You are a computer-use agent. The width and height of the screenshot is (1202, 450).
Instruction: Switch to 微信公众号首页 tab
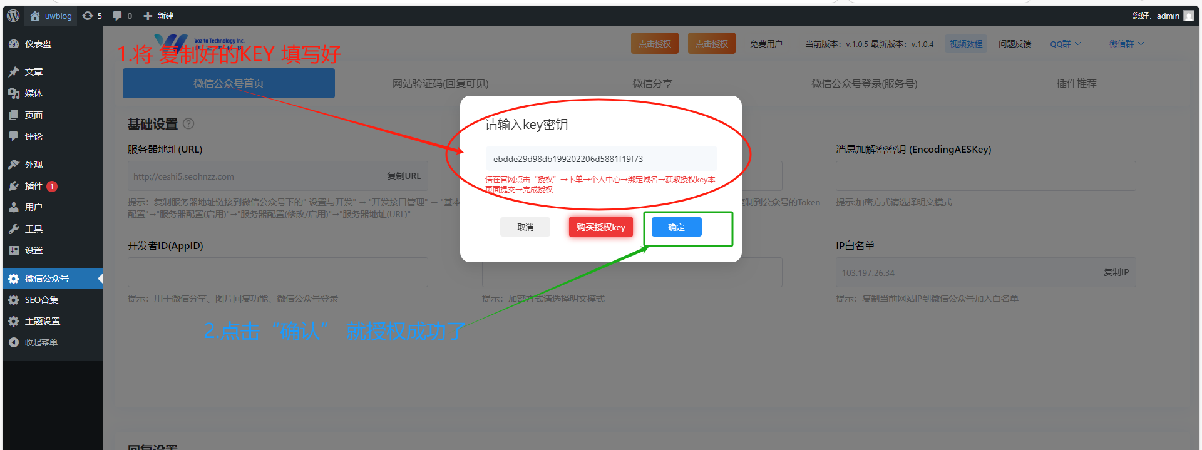(x=229, y=83)
